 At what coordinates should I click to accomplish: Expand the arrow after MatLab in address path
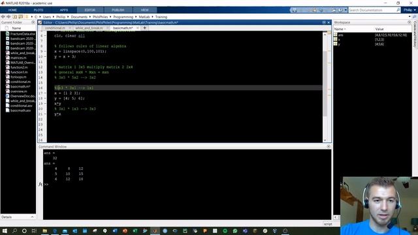click(x=152, y=17)
